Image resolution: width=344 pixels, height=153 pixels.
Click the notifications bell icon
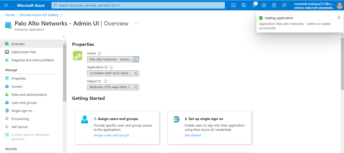point(254,5)
